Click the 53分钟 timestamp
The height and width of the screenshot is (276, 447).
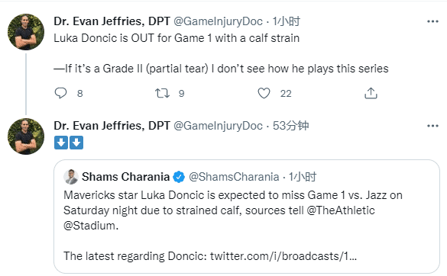(x=291, y=126)
